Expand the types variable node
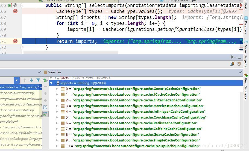The image size is (249, 151). pyautogui.click(x=51, y=77)
